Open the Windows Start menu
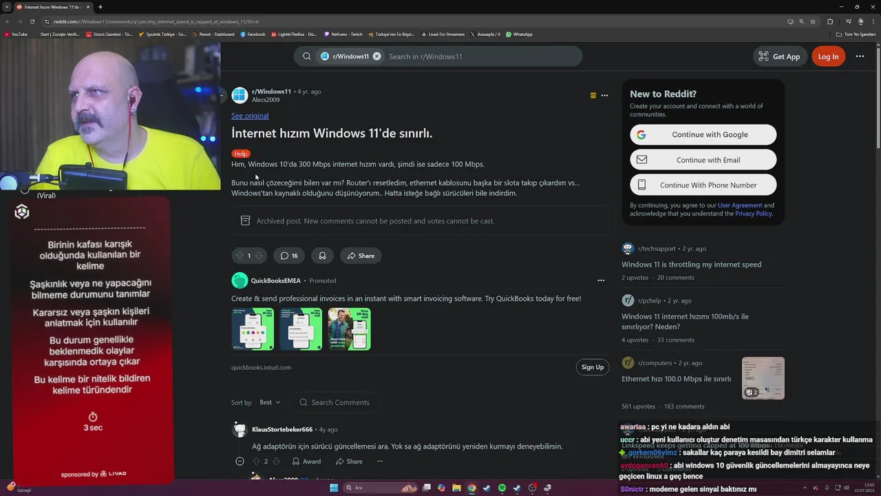Screen dimensions: 881x496 [334, 488]
